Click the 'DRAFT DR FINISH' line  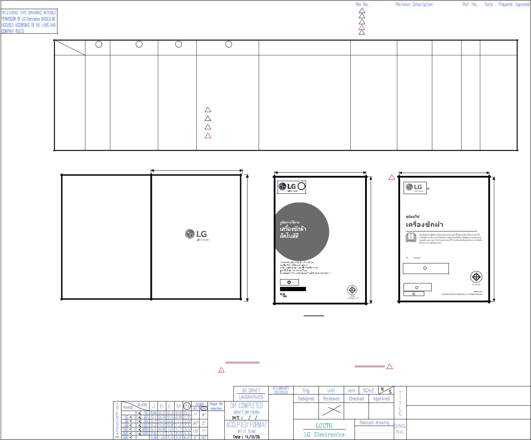pyautogui.click(x=246, y=412)
